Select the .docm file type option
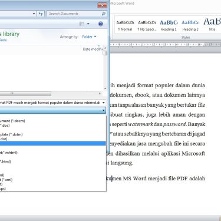The height and width of the screenshot is (221, 221). pyautogui.click(x=53, y=121)
